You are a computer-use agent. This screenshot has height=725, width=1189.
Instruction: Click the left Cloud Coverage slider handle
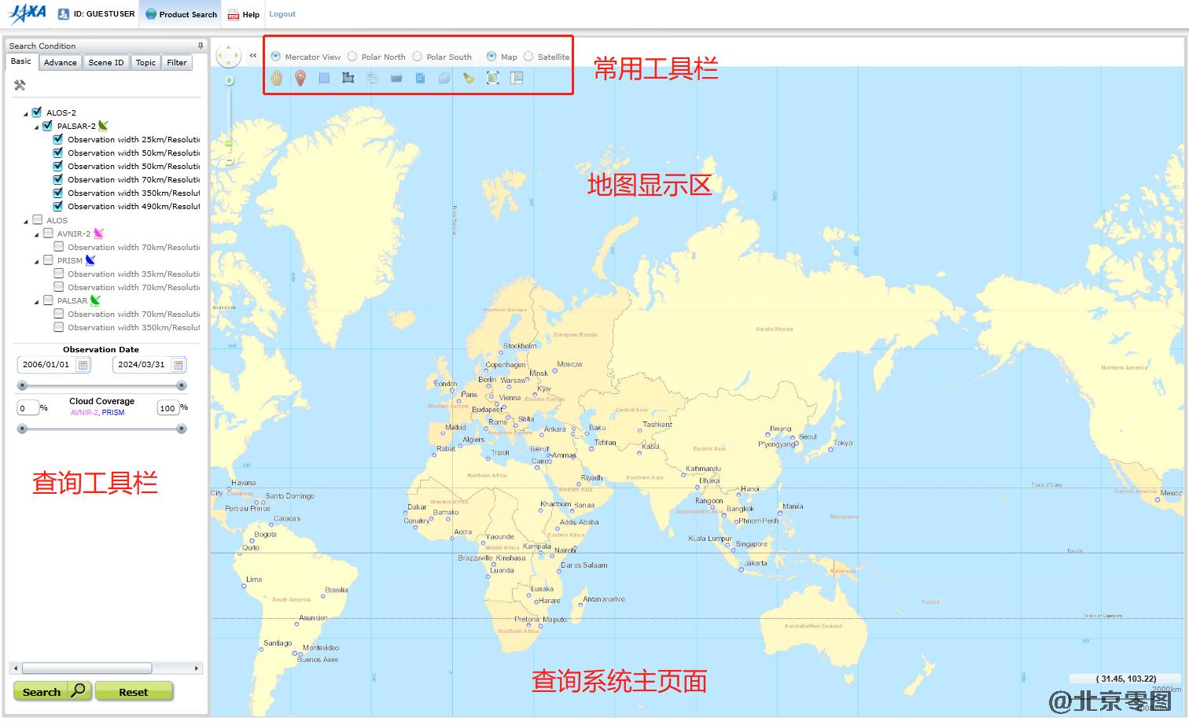click(22, 429)
